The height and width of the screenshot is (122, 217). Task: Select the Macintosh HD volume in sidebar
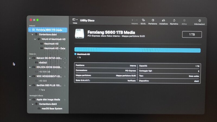51,44
